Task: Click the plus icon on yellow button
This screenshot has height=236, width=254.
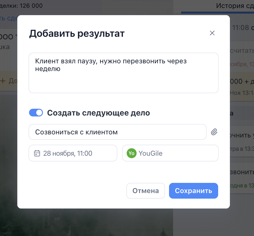Action: click(x=3, y=81)
